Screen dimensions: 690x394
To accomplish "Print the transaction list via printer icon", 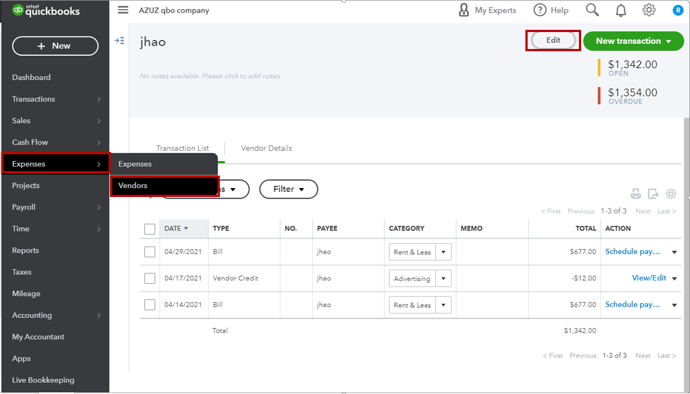I will pos(636,194).
